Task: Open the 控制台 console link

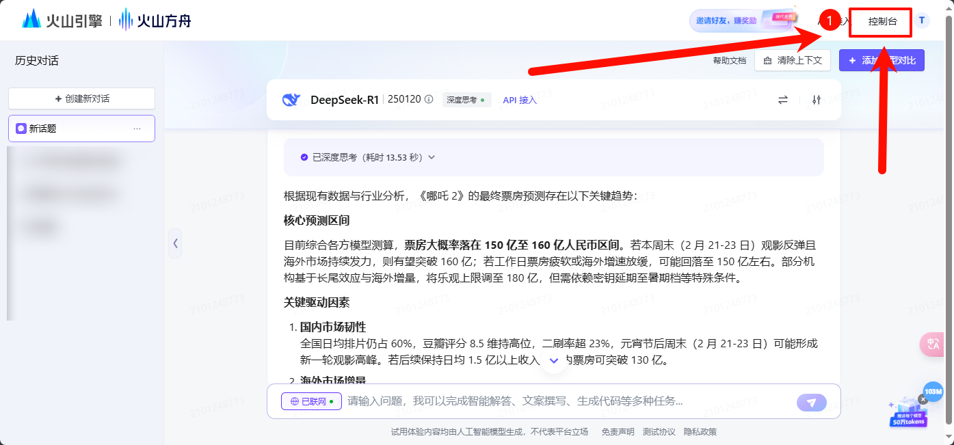Action: 882,21
